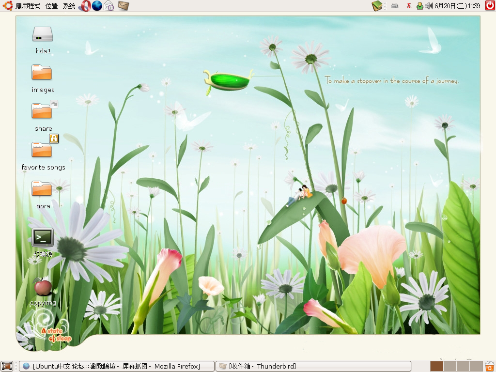Viewport: 496px width, 372px height.
Task: Open the 系統 (System) menu
Action: click(x=69, y=6)
